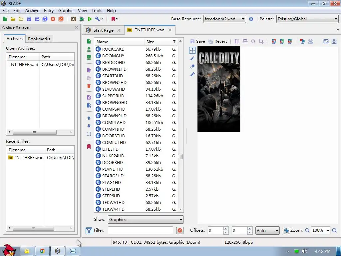The height and width of the screenshot is (256, 341).
Task: Click the Save graphic button
Action: coord(198,41)
